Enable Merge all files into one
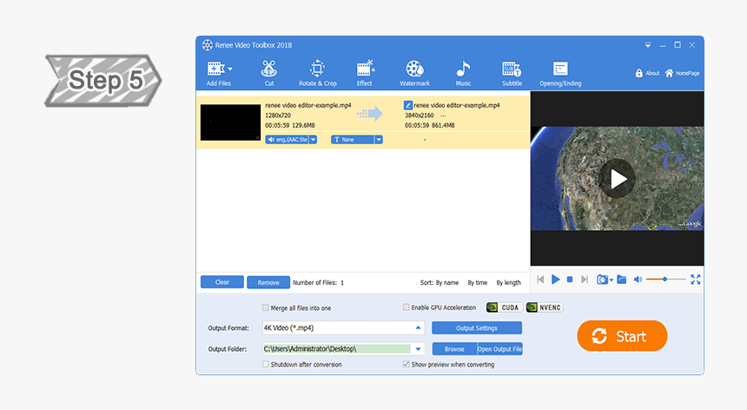The width and height of the screenshot is (747, 410). point(265,307)
